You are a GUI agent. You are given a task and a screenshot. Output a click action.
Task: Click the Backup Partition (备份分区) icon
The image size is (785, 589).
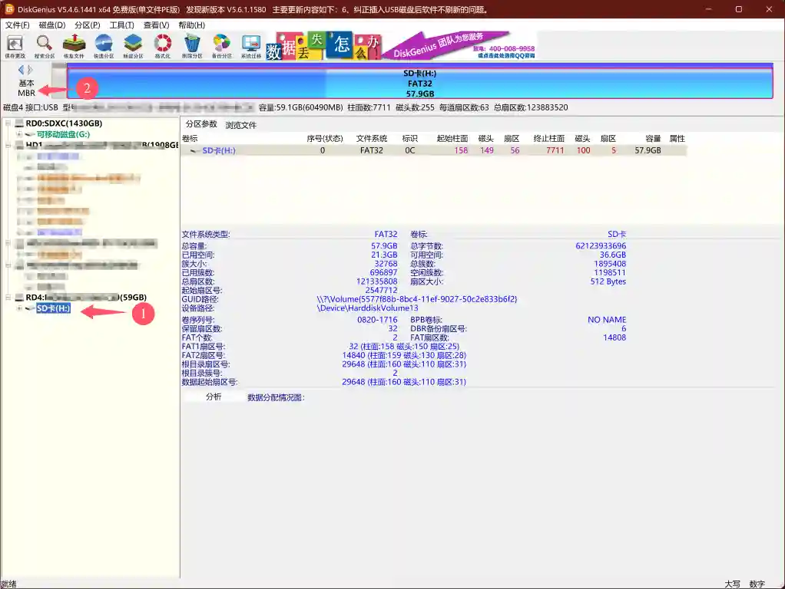(x=221, y=45)
